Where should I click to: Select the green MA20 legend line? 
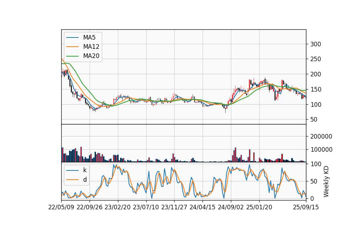(x=72, y=56)
